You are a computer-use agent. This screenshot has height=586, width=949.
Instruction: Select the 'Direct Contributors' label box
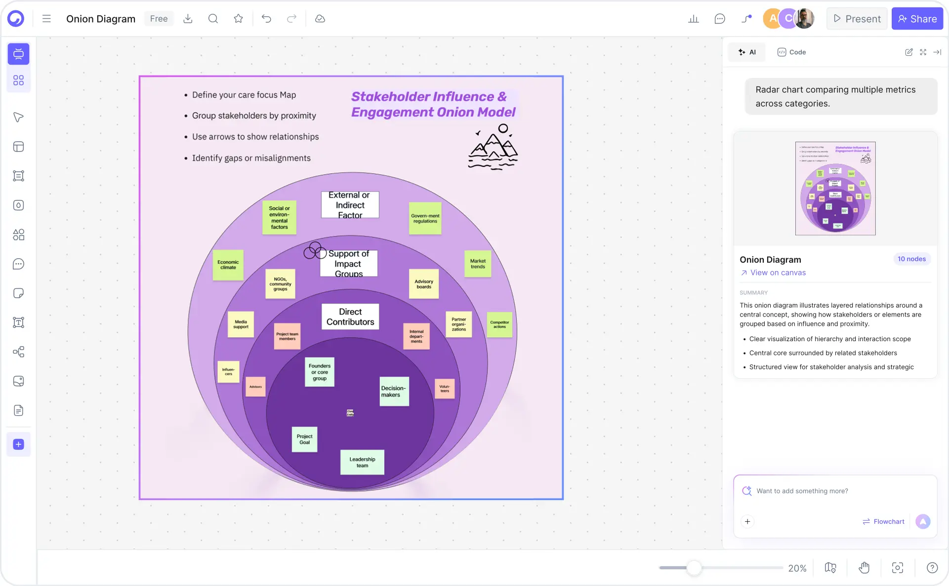coord(350,316)
